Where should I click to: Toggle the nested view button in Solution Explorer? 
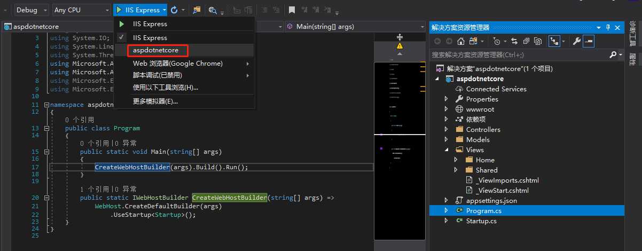(554, 41)
